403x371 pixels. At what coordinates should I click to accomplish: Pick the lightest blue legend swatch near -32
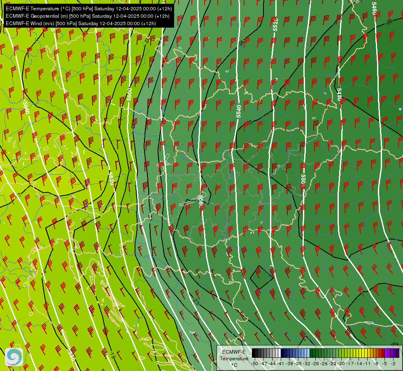tap(308, 353)
